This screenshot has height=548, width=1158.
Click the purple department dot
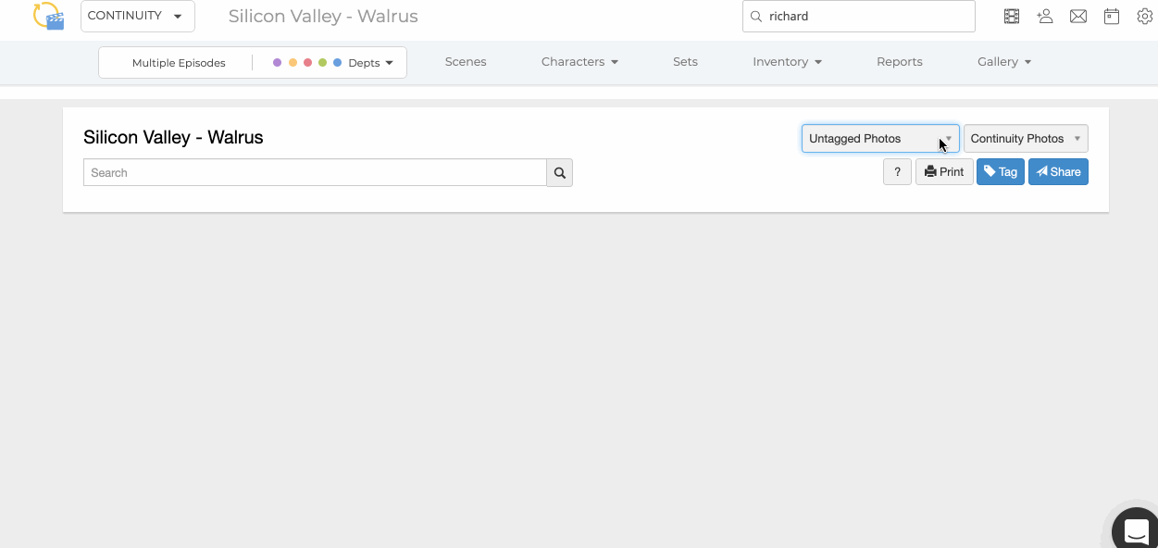(x=277, y=63)
